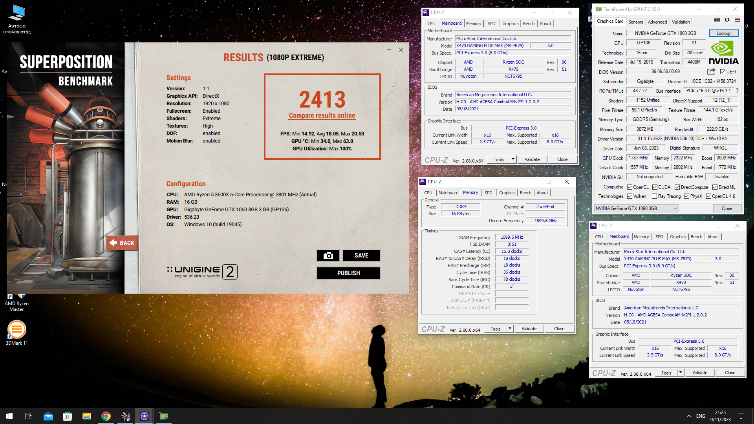Image resolution: width=754 pixels, height=424 pixels.
Task: Go BACK in Superposition benchmark
Action: pyautogui.click(x=122, y=243)
